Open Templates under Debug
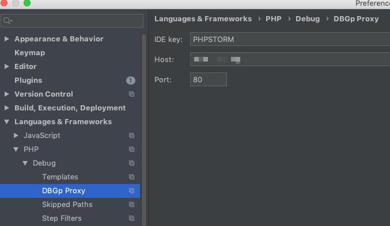The height and width of the screenshot is (226, 390). tap(60, 177)
